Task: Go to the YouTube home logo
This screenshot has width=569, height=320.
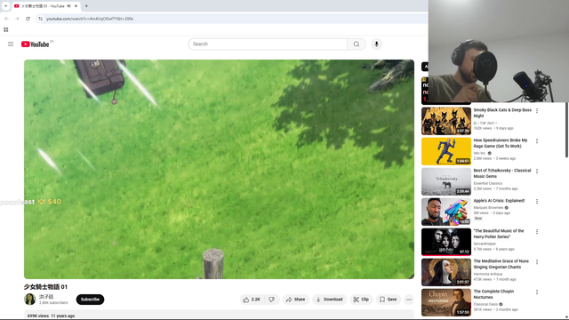Action: point(36,44)
